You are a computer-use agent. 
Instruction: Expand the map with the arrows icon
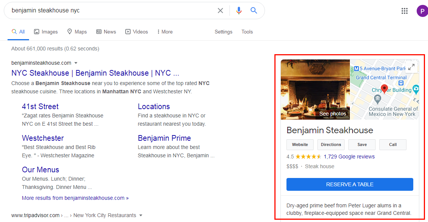[x=411, y=67]
